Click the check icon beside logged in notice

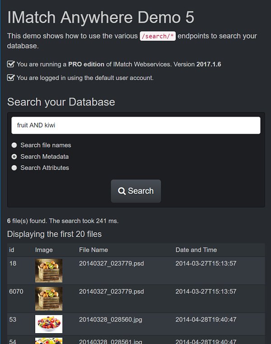[x=11, y=78]
